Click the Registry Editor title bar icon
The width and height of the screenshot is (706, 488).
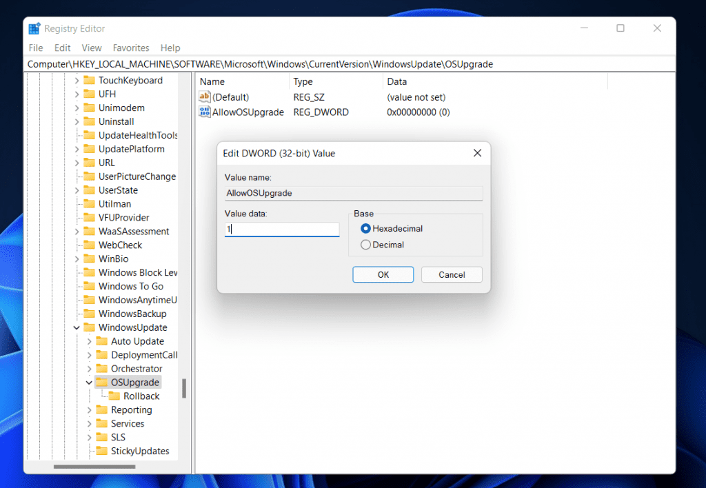click(x=33, y=28)
